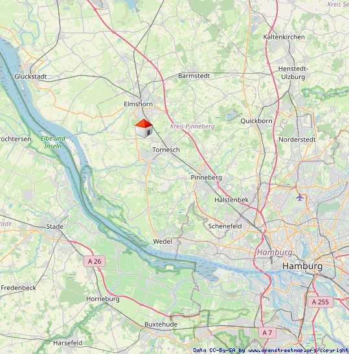This screenshot has width=349, height=354.
Task: Click the Kreis Pinneberg district label
Action: [x=192, y=126]
